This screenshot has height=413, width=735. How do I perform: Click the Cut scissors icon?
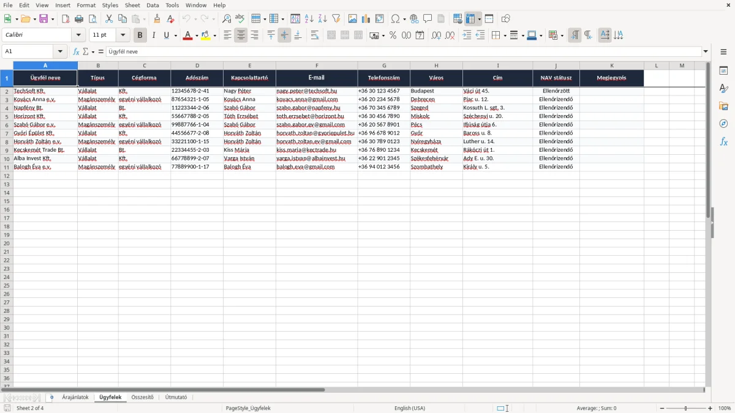(x=109, y=19)
